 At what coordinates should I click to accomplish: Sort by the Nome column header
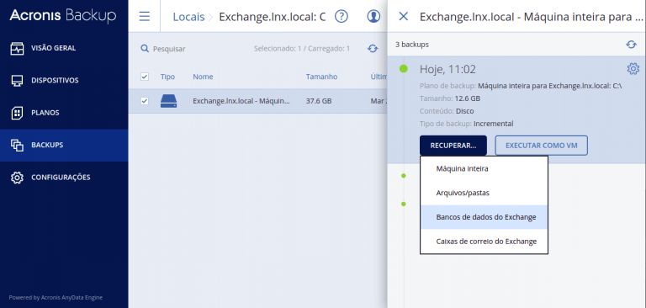203,77
